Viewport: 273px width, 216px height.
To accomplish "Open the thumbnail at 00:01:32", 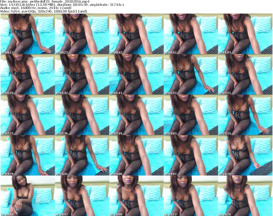I will 82,74.
